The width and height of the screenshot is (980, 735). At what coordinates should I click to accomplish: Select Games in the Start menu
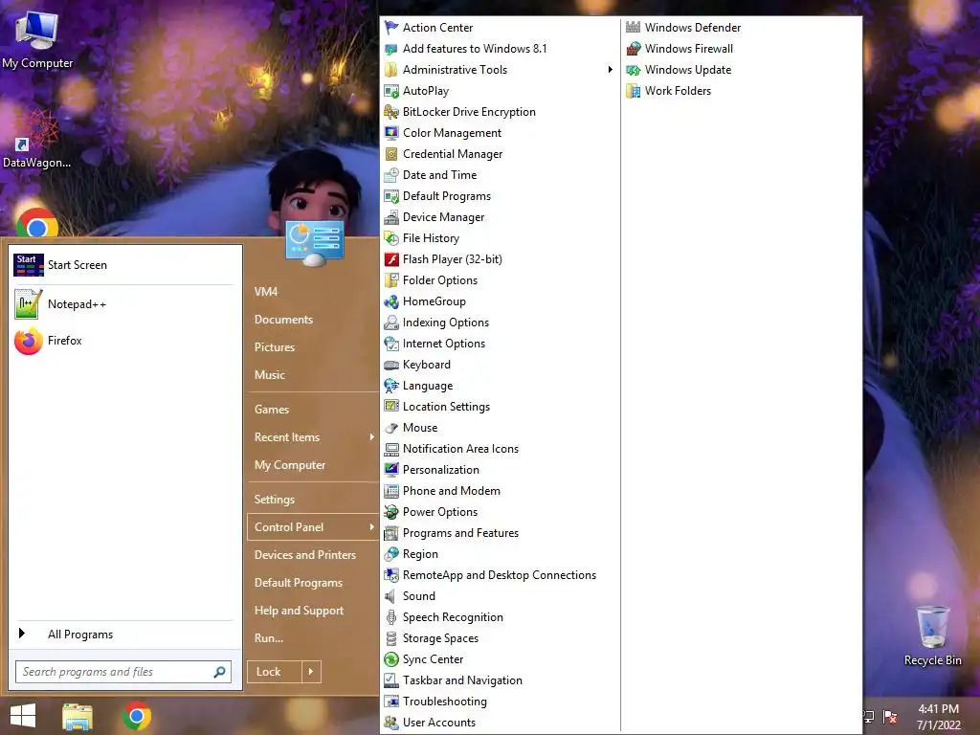(271, 410)
